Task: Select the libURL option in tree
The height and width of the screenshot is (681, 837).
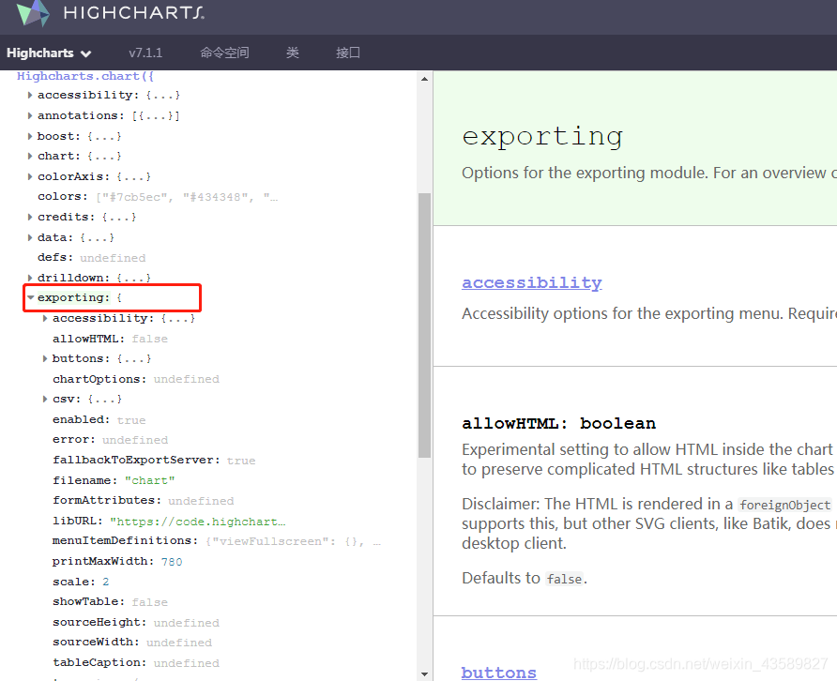Action: tap(77, 521)
